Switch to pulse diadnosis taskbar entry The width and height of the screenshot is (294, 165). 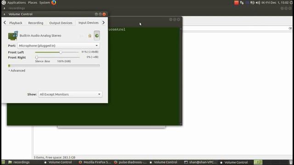pos(130,162)
